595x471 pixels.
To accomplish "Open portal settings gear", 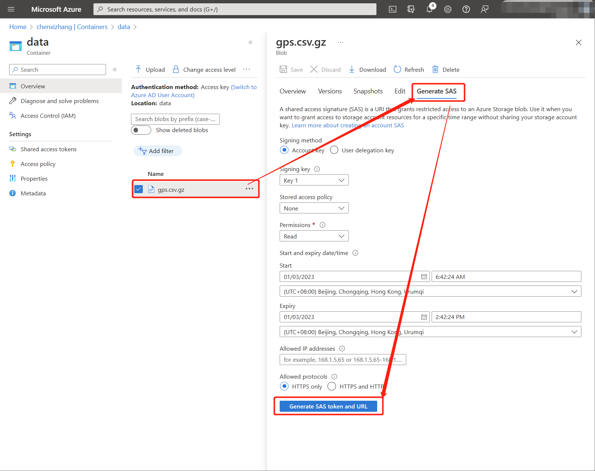I will (448, 9).
